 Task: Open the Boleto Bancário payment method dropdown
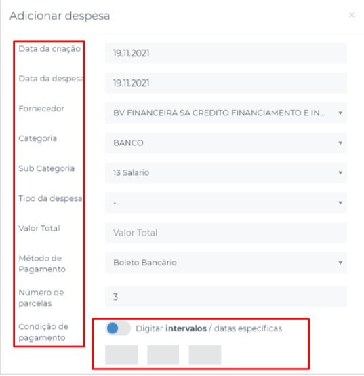(x=226, y=263)
